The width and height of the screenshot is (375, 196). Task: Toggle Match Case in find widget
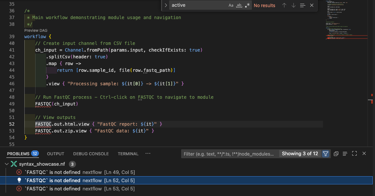click(x=231, y=5)
